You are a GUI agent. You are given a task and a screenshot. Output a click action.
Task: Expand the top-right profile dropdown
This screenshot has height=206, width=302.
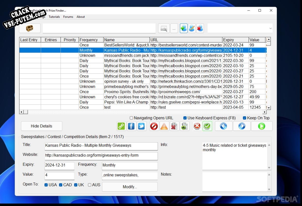point(270,28)
